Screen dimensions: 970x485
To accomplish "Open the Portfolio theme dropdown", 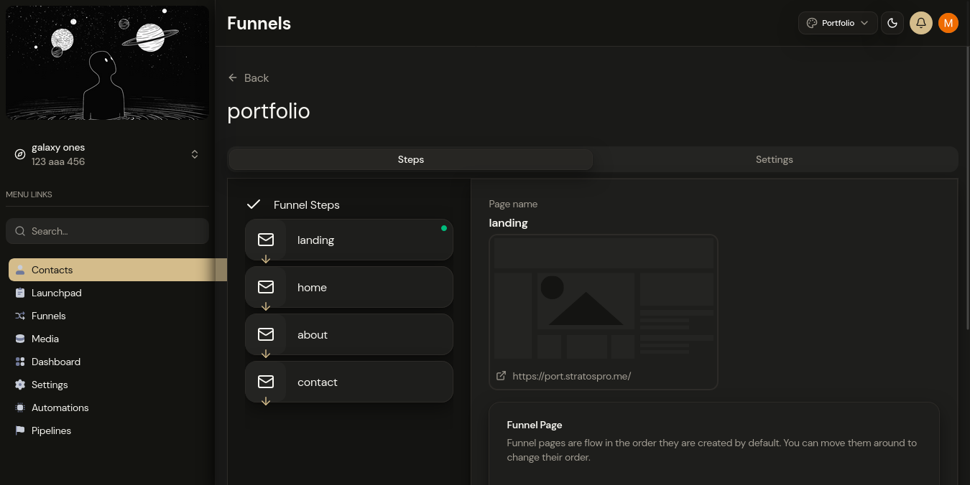I will [838, 23].
